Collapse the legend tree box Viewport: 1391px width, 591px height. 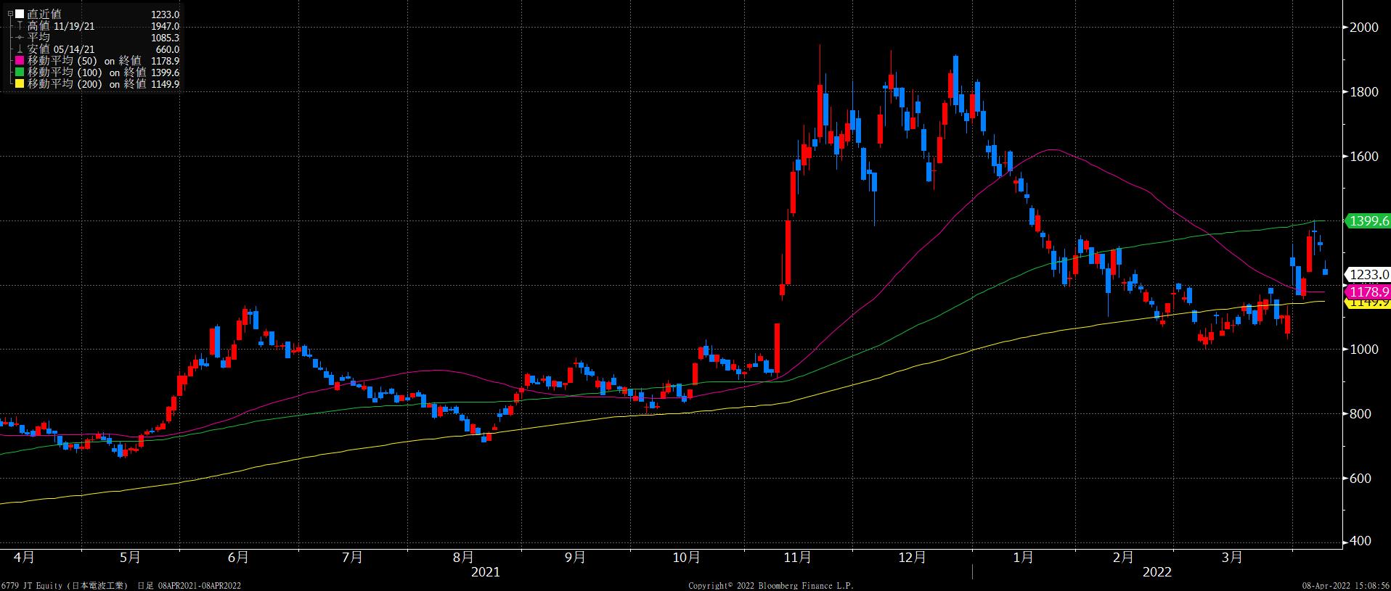[x=9, y=15]
